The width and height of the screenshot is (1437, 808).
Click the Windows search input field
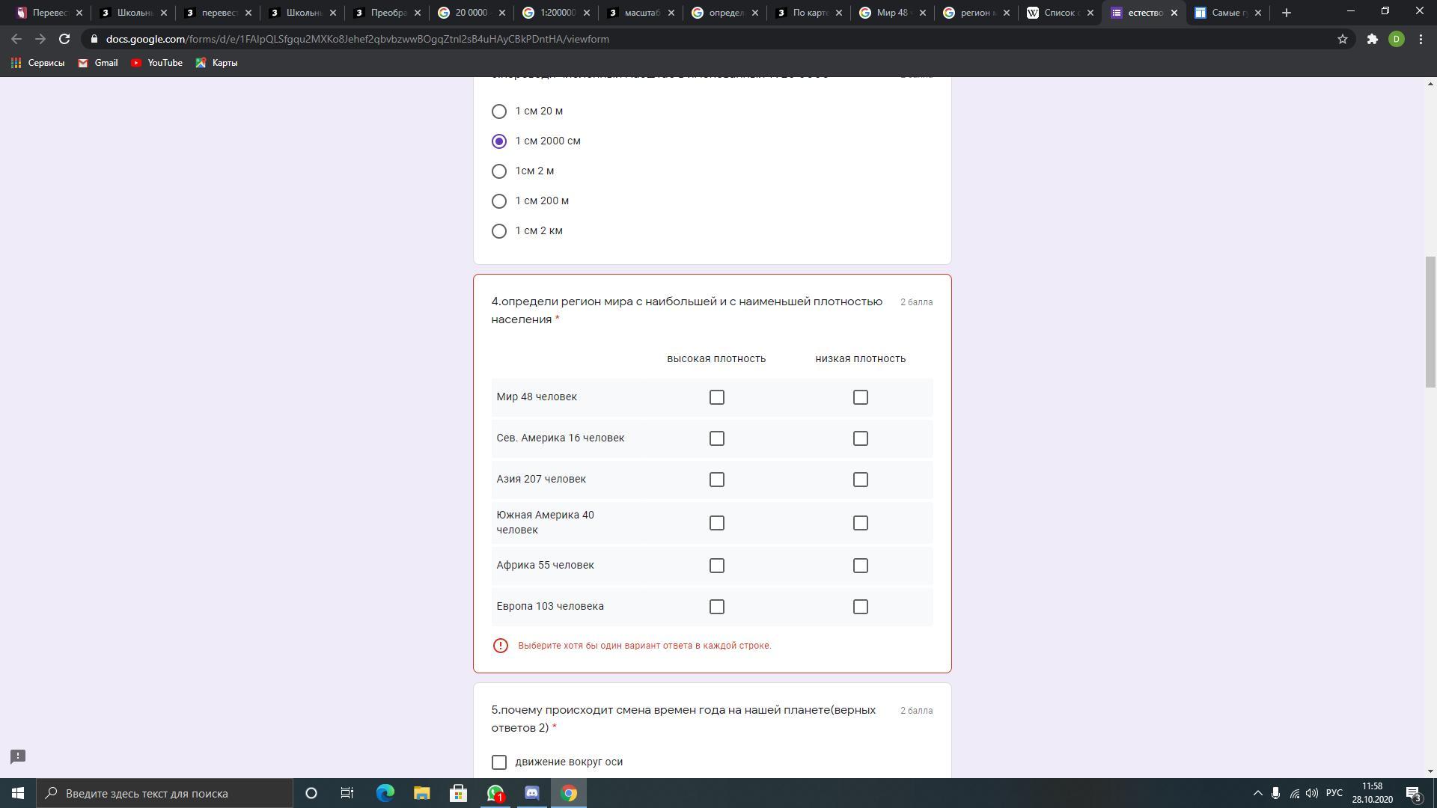(165, 793)
